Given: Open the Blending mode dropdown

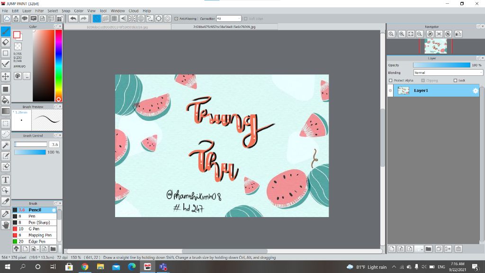Looking at the screenshot, I should (448, 73).
